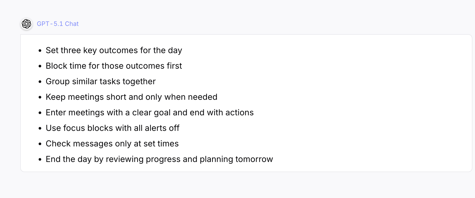Image resolution: width=475 pixels, height=198 pixels.
Task: Click the bullet dot beside "Block time"
Action: [x=40, y=66]
